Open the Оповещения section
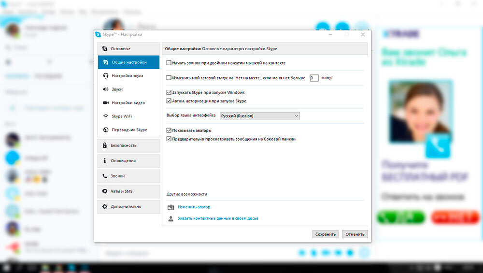 coord(129,161)
